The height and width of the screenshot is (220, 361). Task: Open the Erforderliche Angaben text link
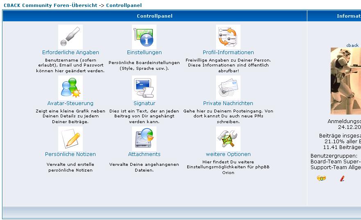coord(70,53)
